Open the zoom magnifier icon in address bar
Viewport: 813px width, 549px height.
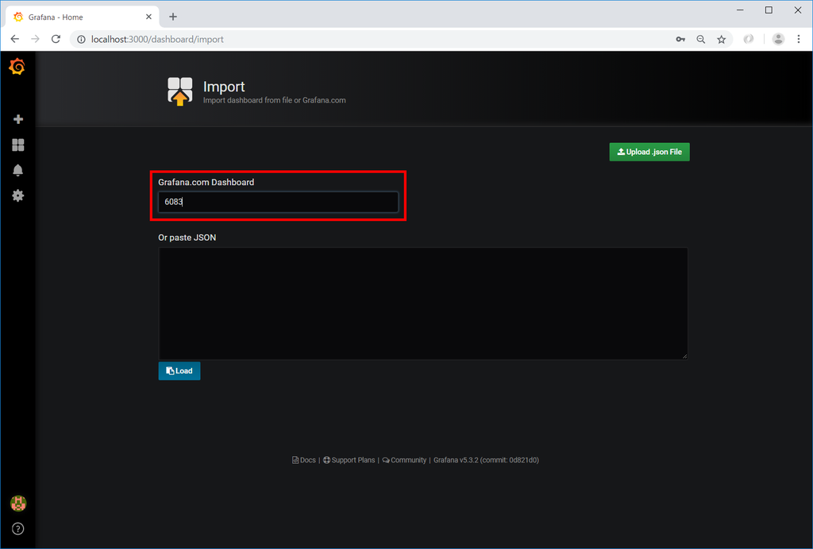[x=700, y=40]
